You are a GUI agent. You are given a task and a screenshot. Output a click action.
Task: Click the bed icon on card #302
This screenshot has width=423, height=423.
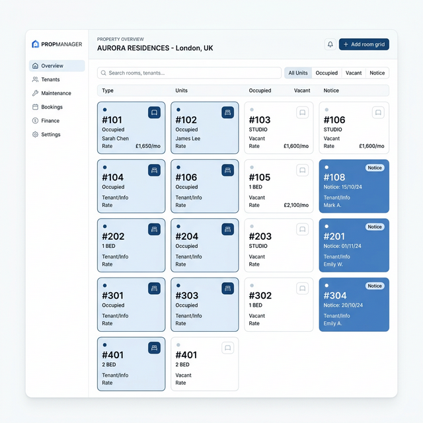(x=302, y=288)
